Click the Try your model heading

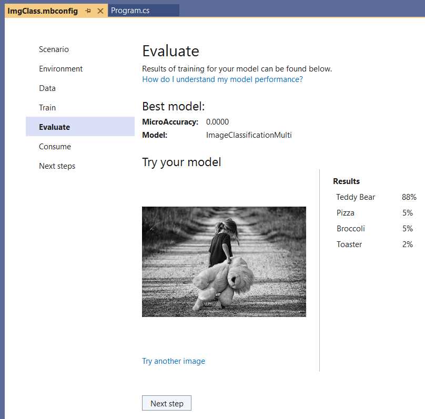[x=181, y=162]
